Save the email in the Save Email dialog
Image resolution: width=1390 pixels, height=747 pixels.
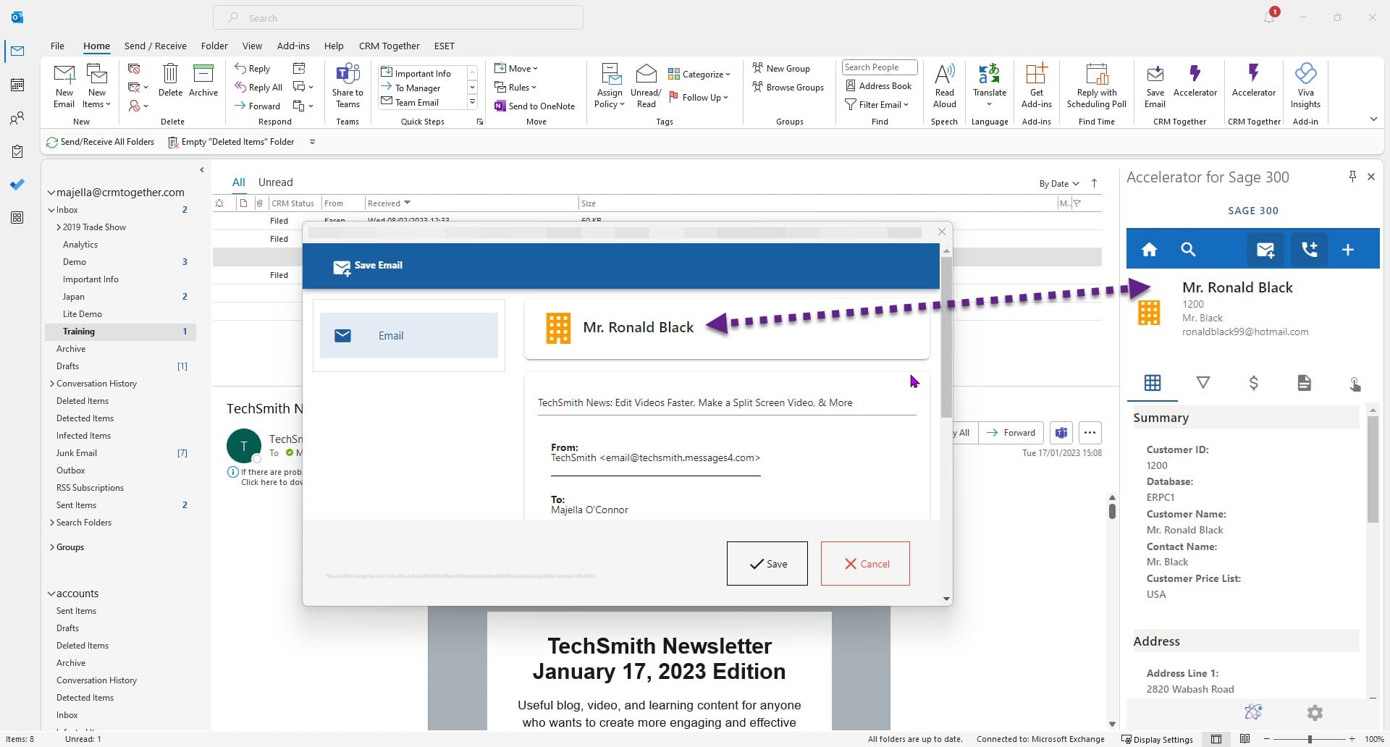(767, 564)
